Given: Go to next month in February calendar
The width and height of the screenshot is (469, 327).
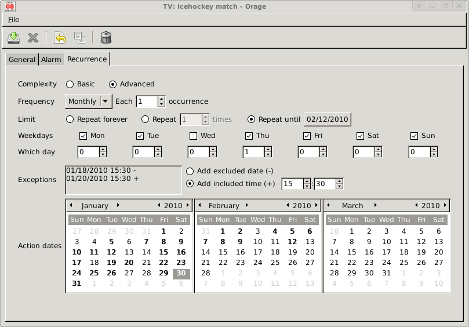Looking at the screenshot, I should point(247,205).
